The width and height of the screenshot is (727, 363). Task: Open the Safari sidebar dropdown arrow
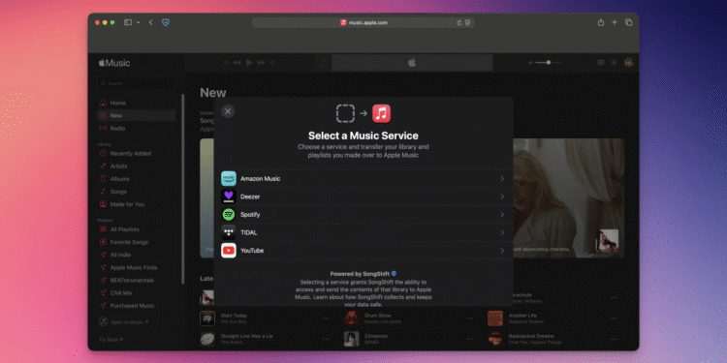point(139,22)
